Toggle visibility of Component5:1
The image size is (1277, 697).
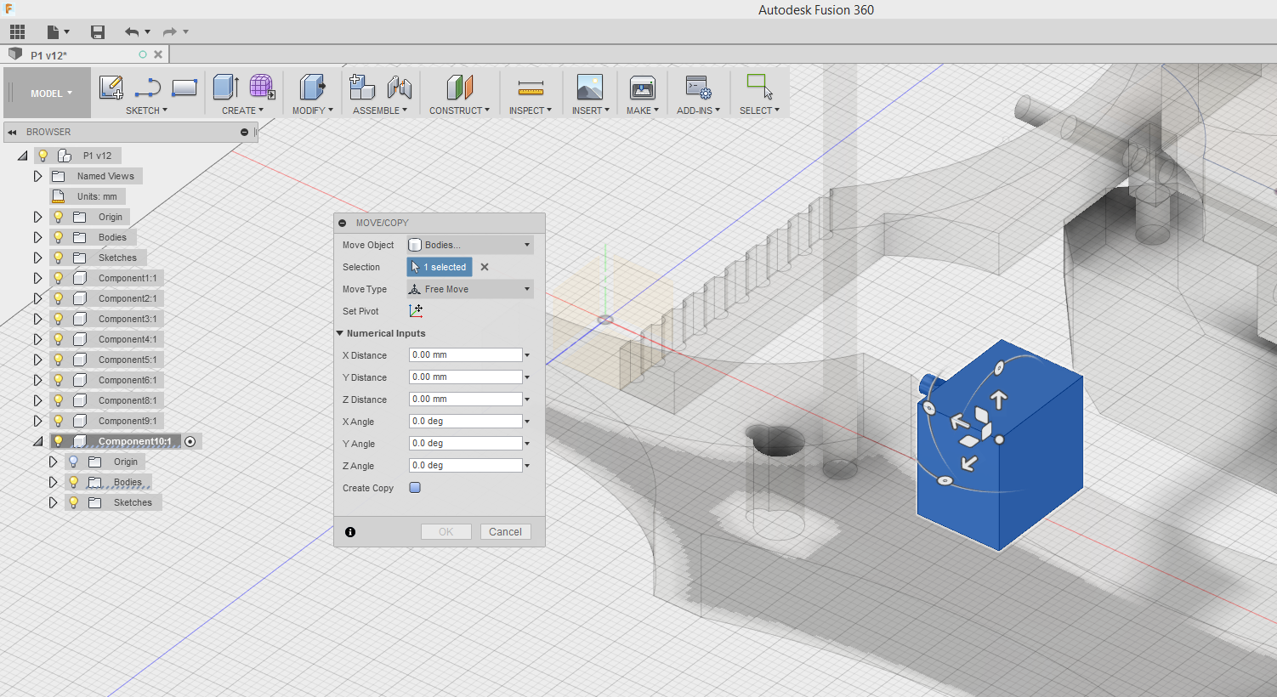point(59,360)
